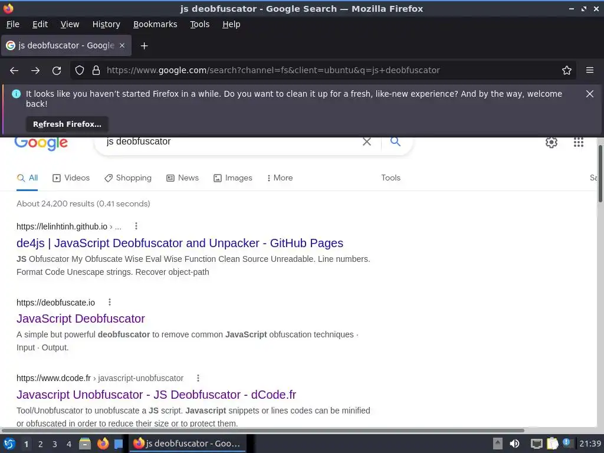Screen dimensions: 604x453
Task: Switch to workspace 3 in the taskbar
Action: [55, 444]
